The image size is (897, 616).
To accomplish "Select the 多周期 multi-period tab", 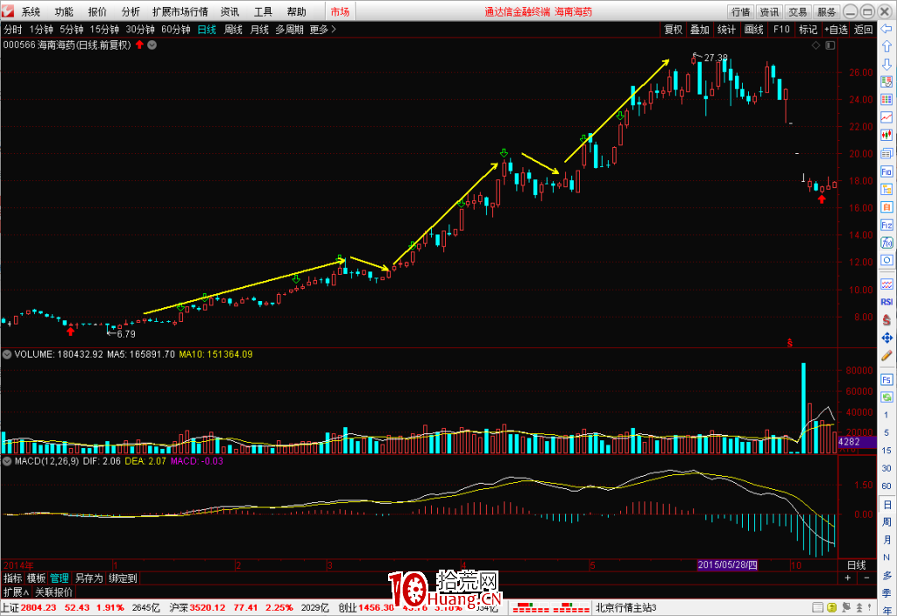I will pos(289,29).
